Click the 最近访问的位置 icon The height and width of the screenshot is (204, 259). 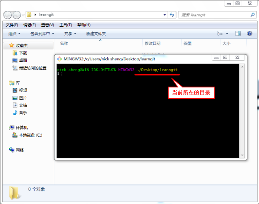[x=15, y=68]
